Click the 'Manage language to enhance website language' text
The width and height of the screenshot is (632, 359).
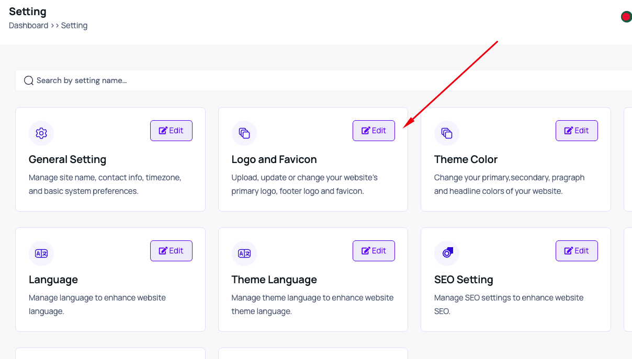click(x=97, y=305)
